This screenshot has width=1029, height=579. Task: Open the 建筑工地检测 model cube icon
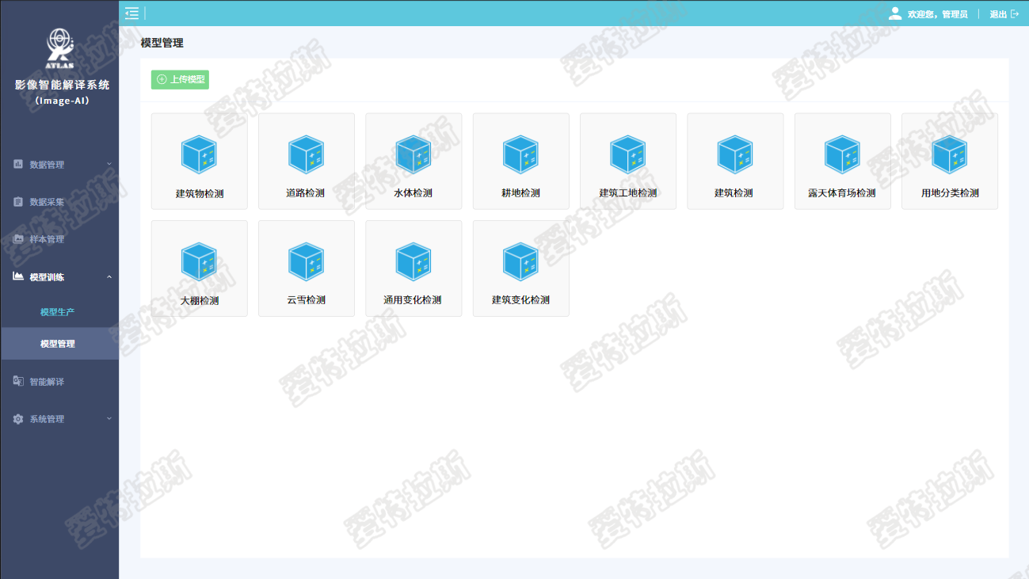pyautogui.click(x=627, y=154)
